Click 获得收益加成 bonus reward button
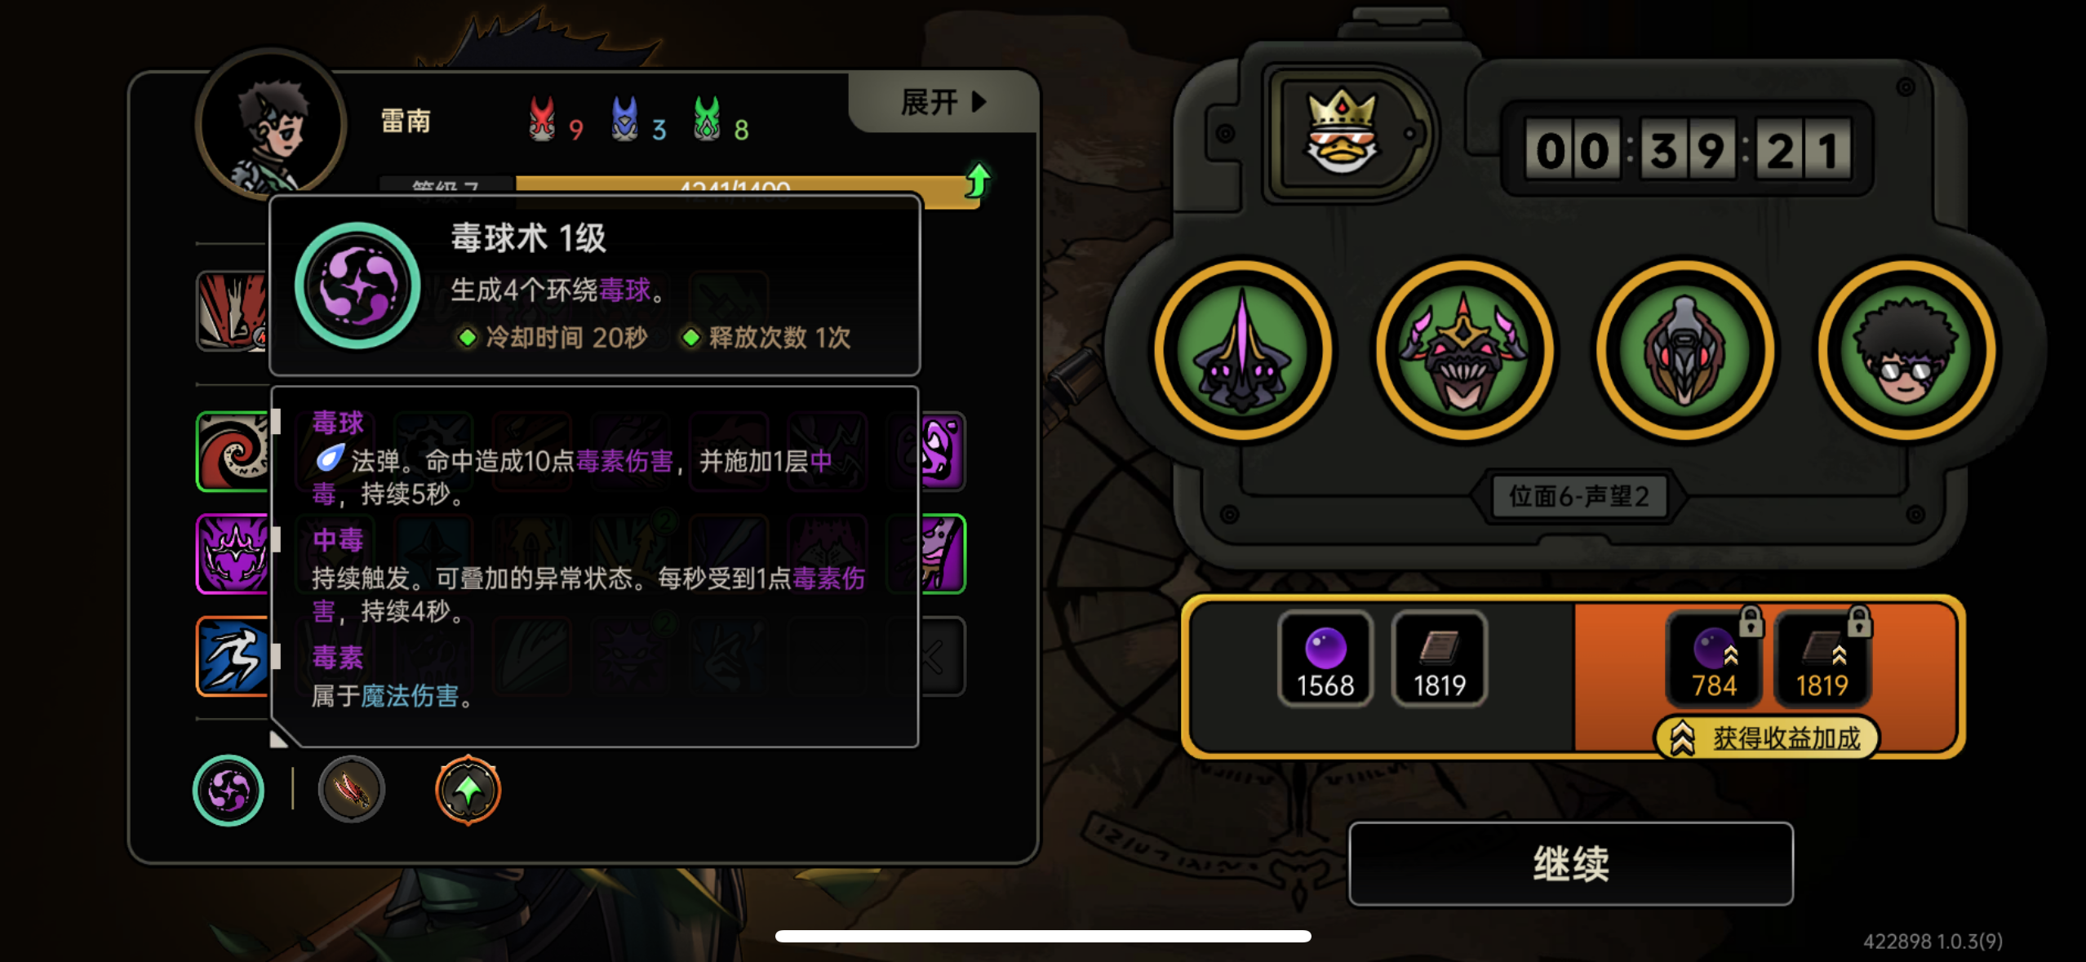Screen dimensions: 2086x962 tap(1768, 738)
